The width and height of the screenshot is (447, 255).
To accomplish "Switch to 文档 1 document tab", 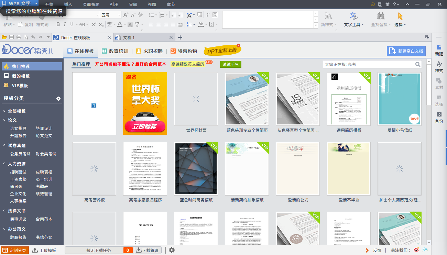I will [x=144, y=37].
